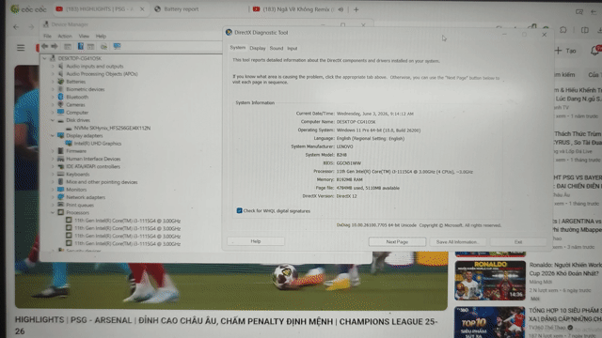This screenshot has height=338, width=602.
Task: Switch to the Display tab in DirectX tool
Action: click(257, 48)
